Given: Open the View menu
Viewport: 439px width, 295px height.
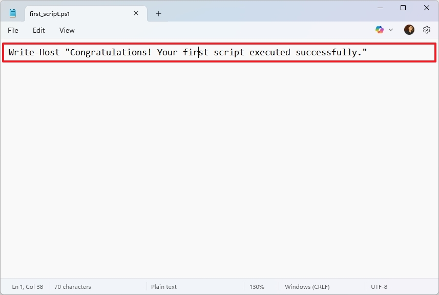Looking at the screenshot, I should (67, 30).
